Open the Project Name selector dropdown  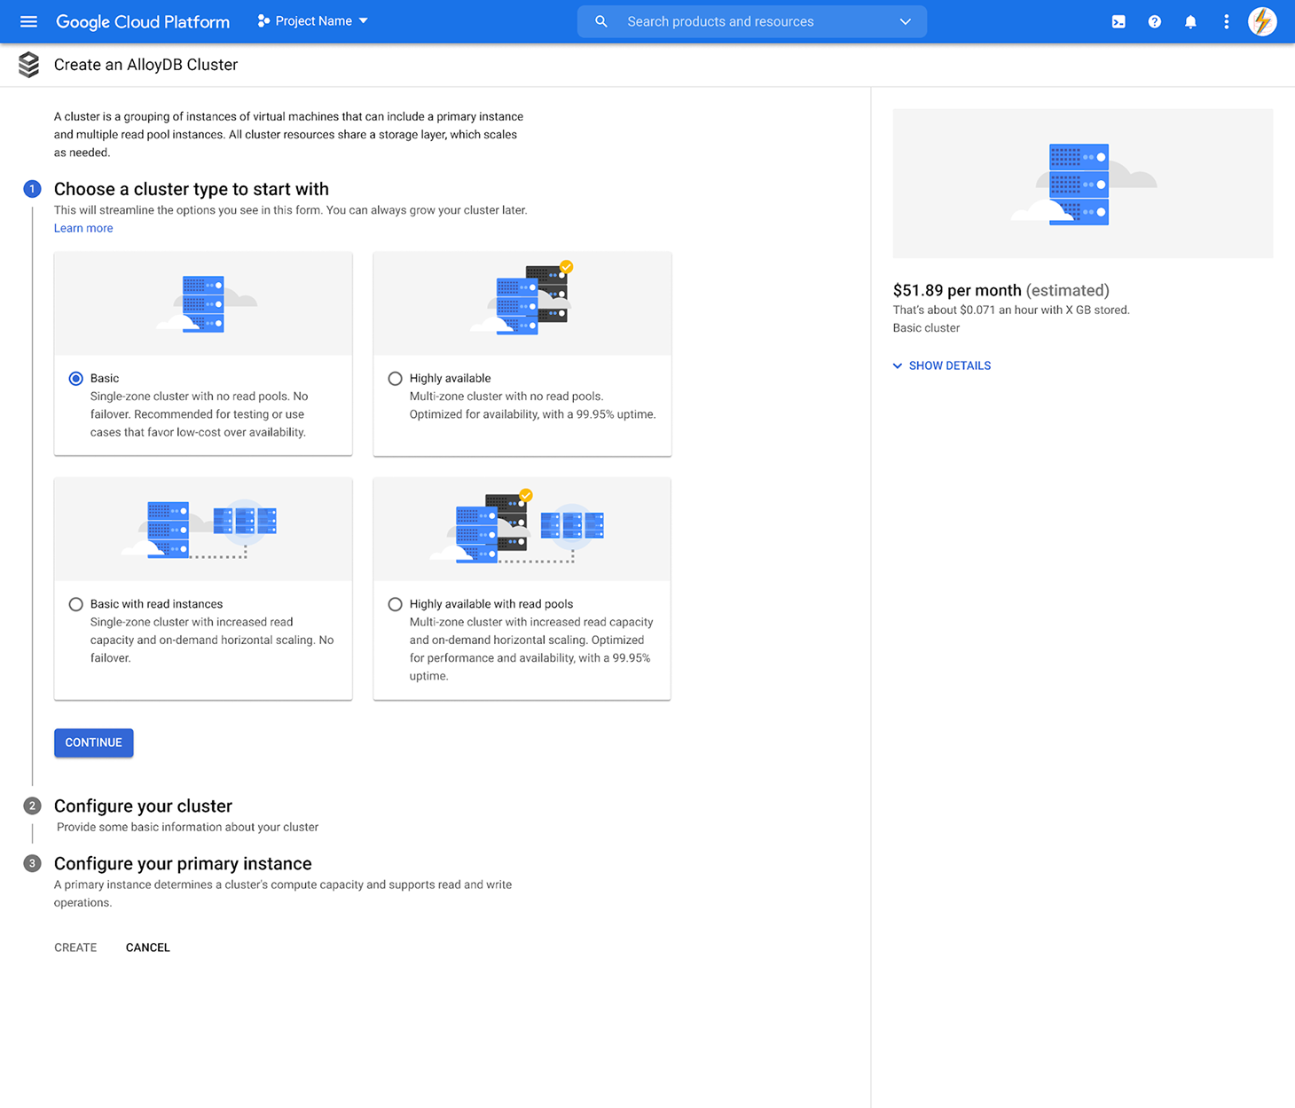(x=312, y=21)
